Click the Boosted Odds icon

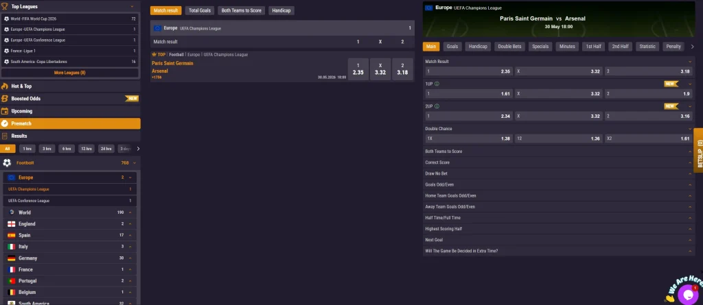(5, 99)
